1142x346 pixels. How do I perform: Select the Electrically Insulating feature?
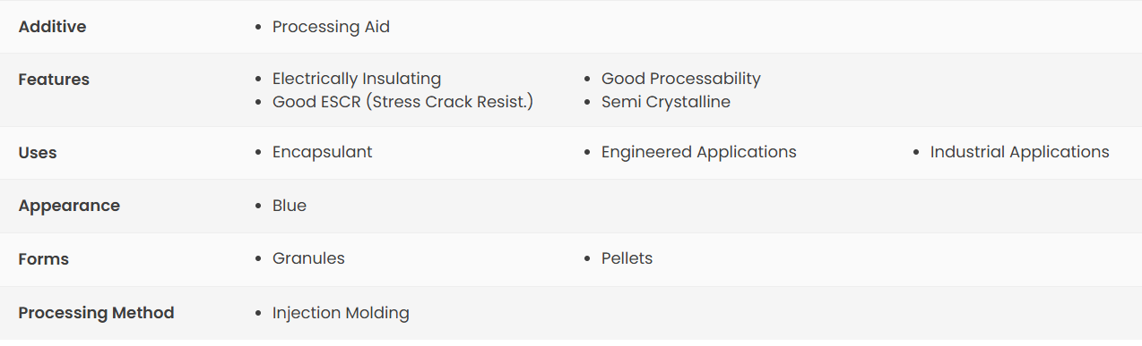(357, 79)
